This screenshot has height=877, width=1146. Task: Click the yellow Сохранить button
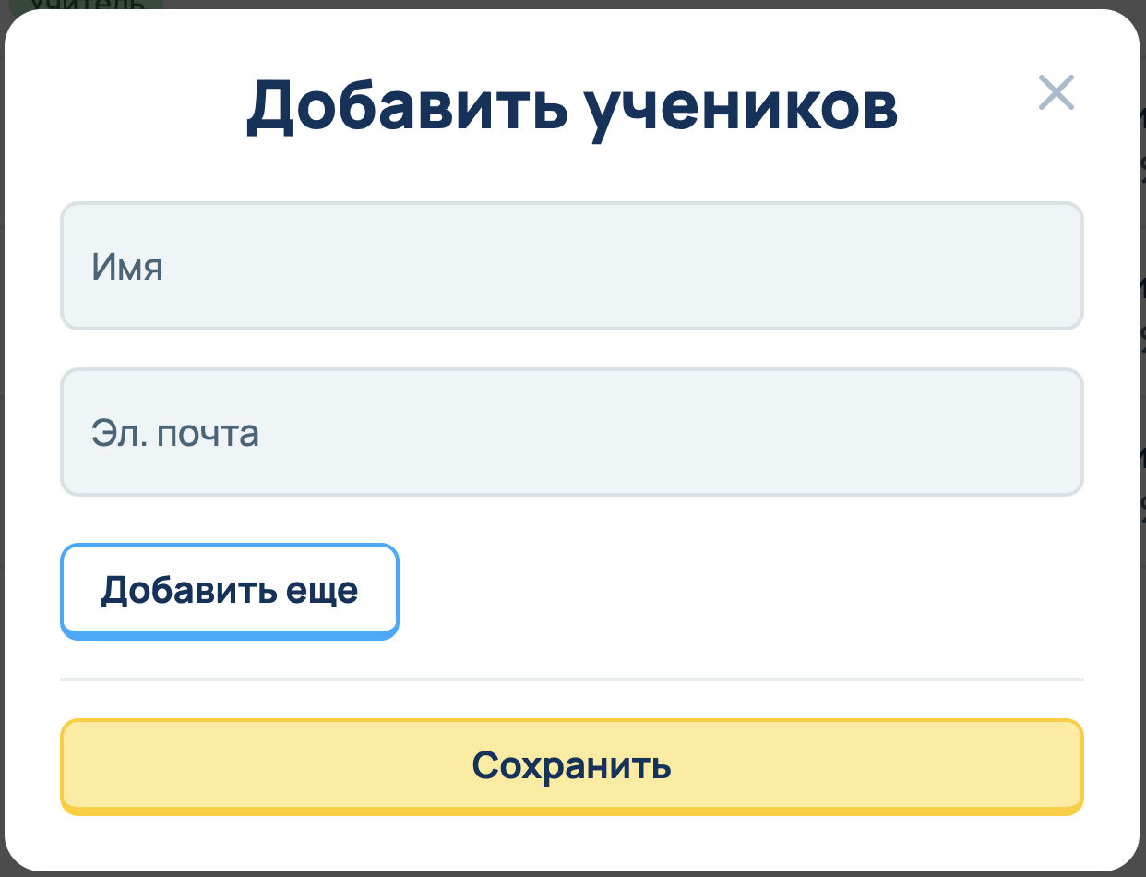tap(571, 766)
